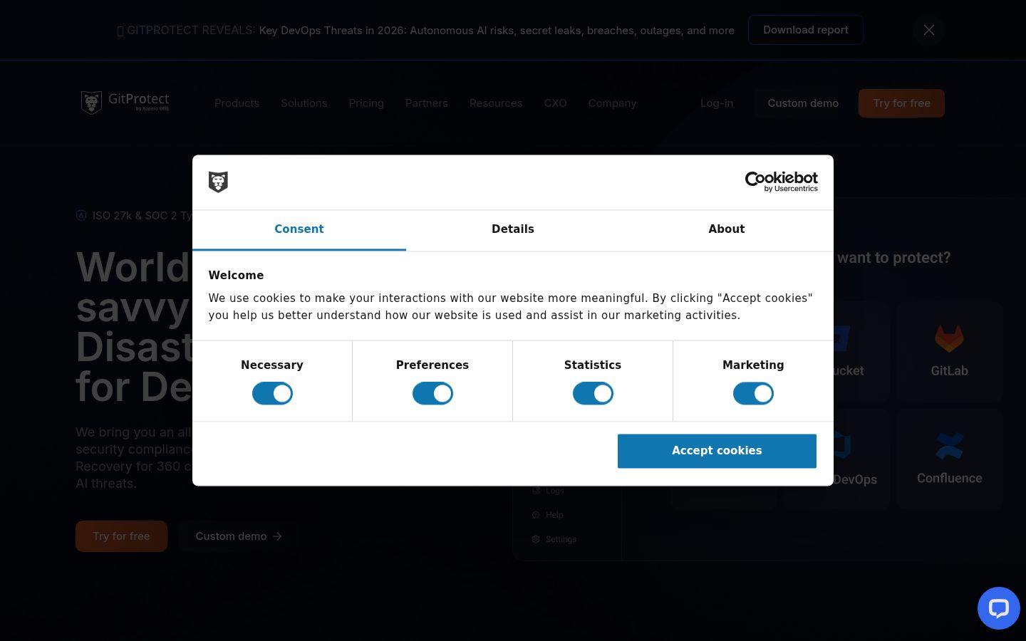The image size is (1026, 641).
Task: Open the Details tab
Action: point(513,229)
